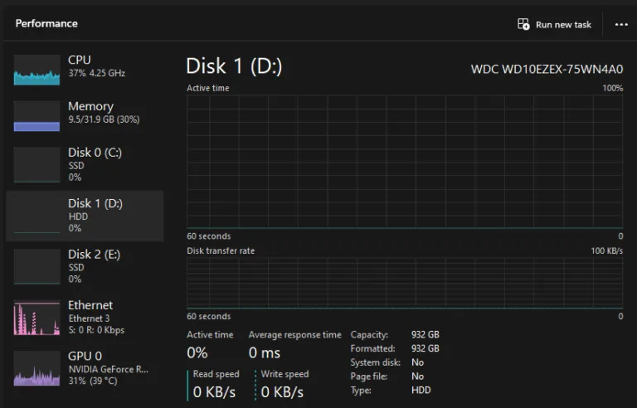Viewport: 637px width, 408px height.
Task: Click the 0 ms average response time value
Action: pos(264,352)
